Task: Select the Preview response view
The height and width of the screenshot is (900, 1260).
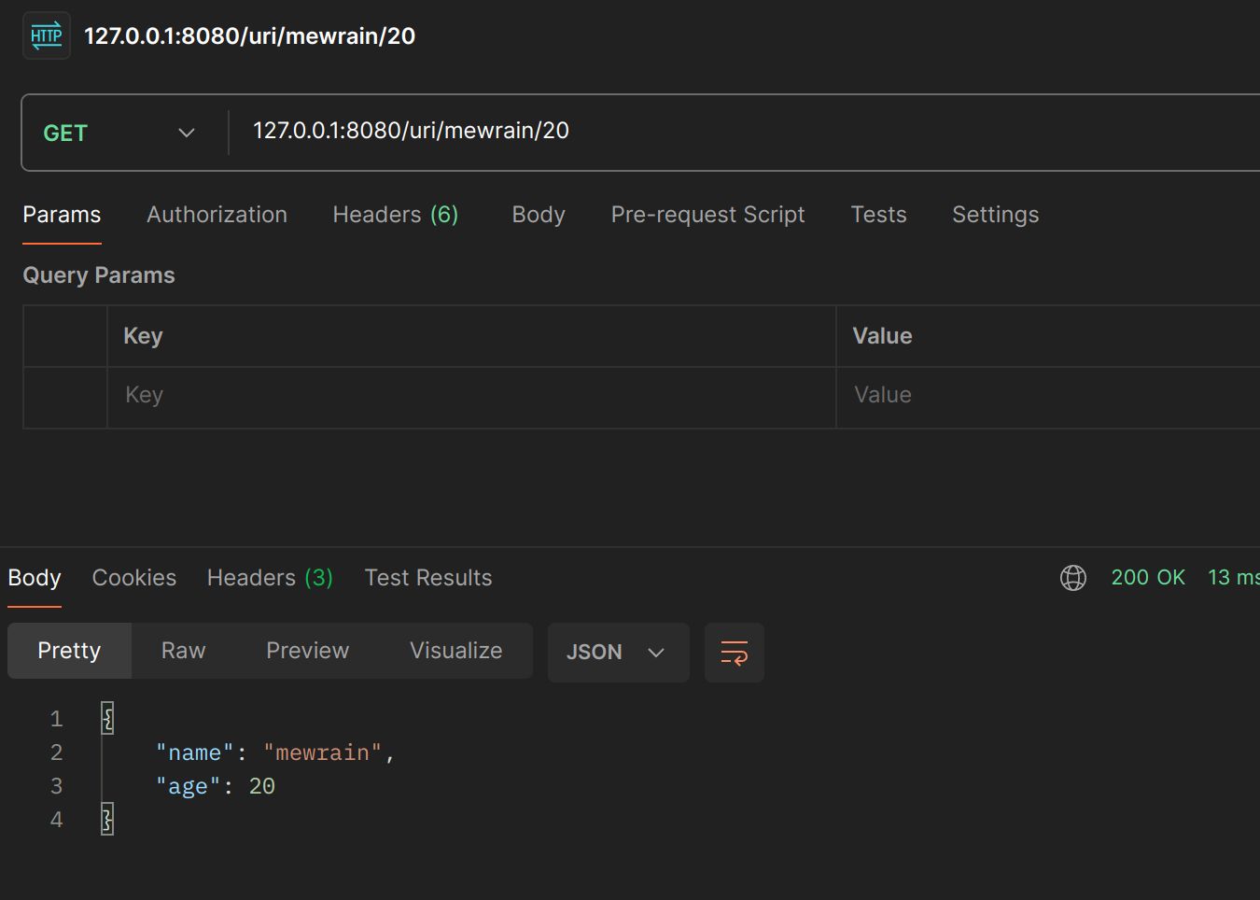Action: pyautogui.click(x=307, y=651)
